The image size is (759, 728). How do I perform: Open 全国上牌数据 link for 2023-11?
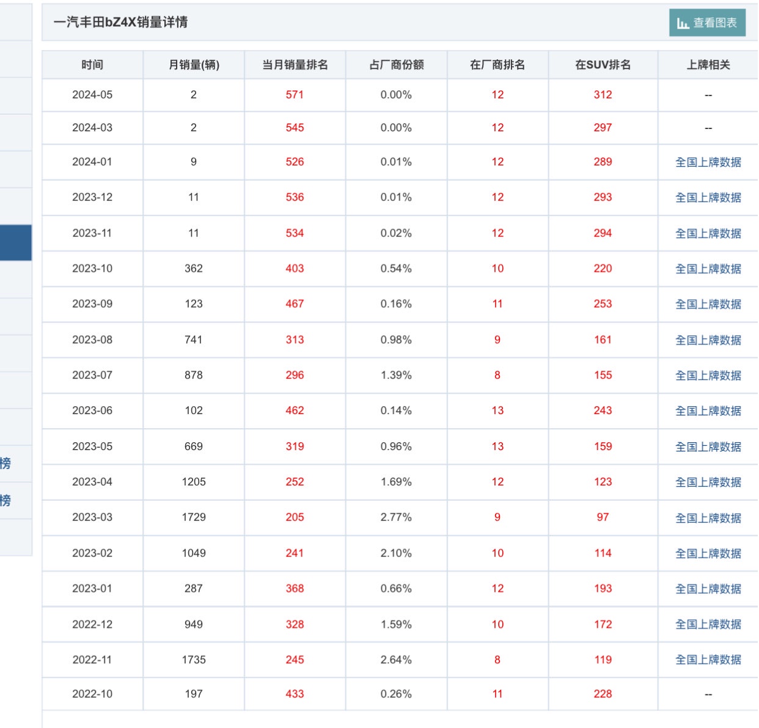(x=708, y=233)
